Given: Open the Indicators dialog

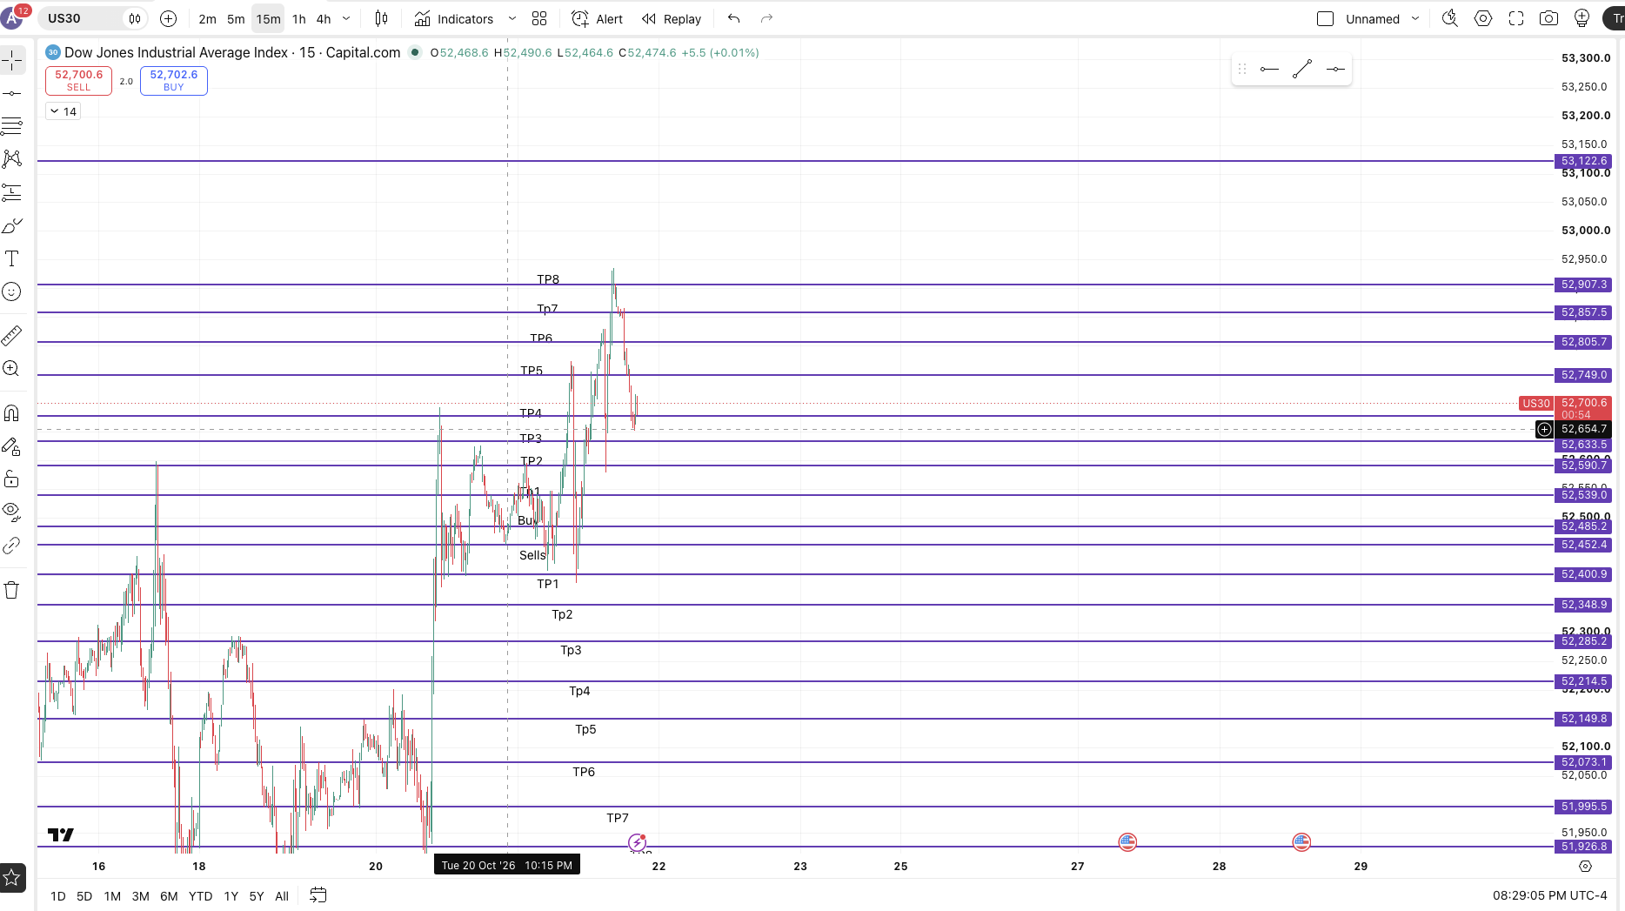Looking at the screenshot, I should point(454,18).
